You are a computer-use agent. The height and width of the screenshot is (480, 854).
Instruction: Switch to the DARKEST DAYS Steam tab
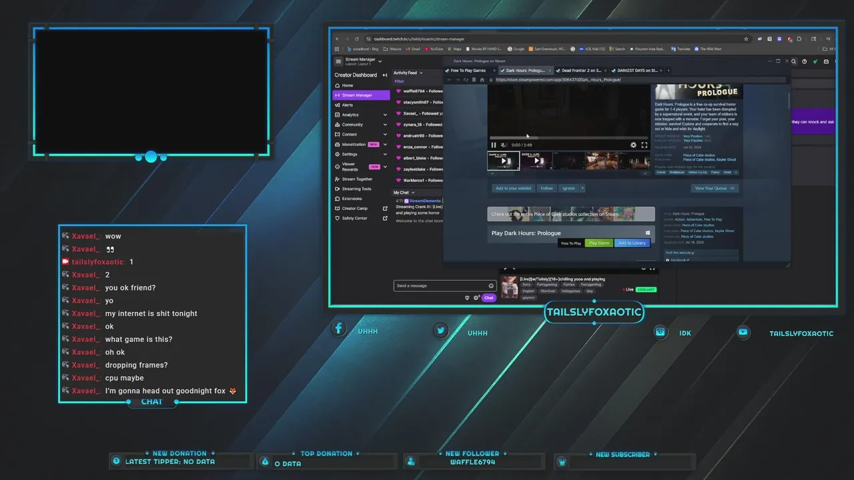point(636,70)
